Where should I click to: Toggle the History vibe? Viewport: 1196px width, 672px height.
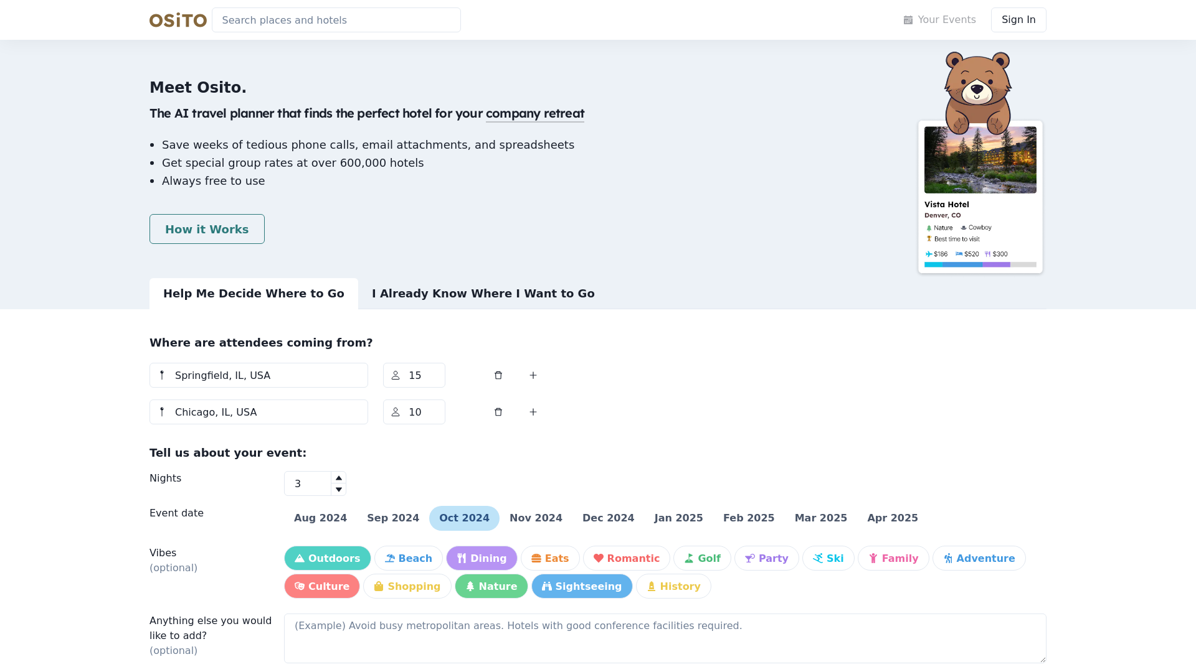[673, 586]
